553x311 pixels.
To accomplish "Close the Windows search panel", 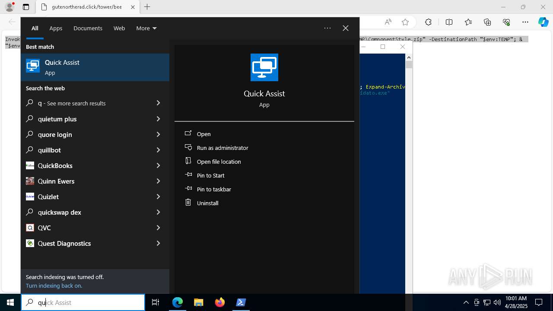I will click(346, 28).
